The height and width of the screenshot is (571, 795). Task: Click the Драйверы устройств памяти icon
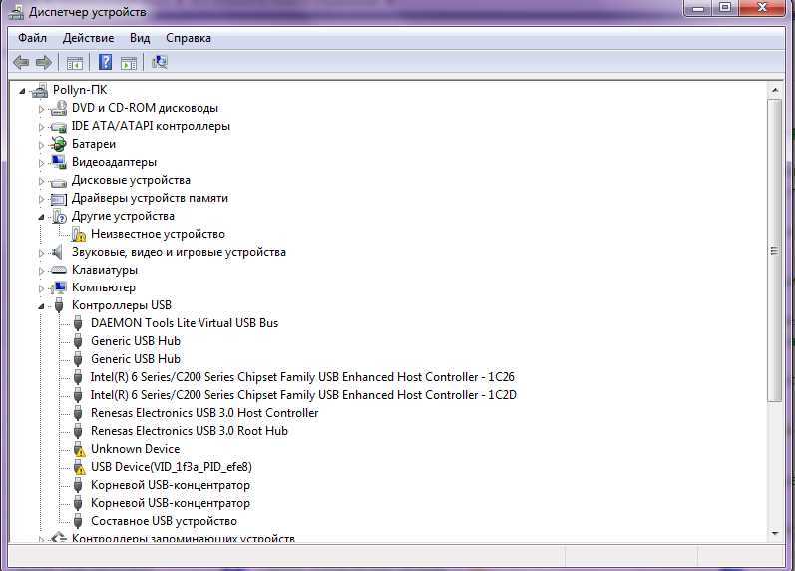click(x=59, y=199)
